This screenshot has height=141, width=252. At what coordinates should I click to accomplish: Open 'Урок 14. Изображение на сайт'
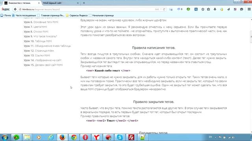(43, 60)
